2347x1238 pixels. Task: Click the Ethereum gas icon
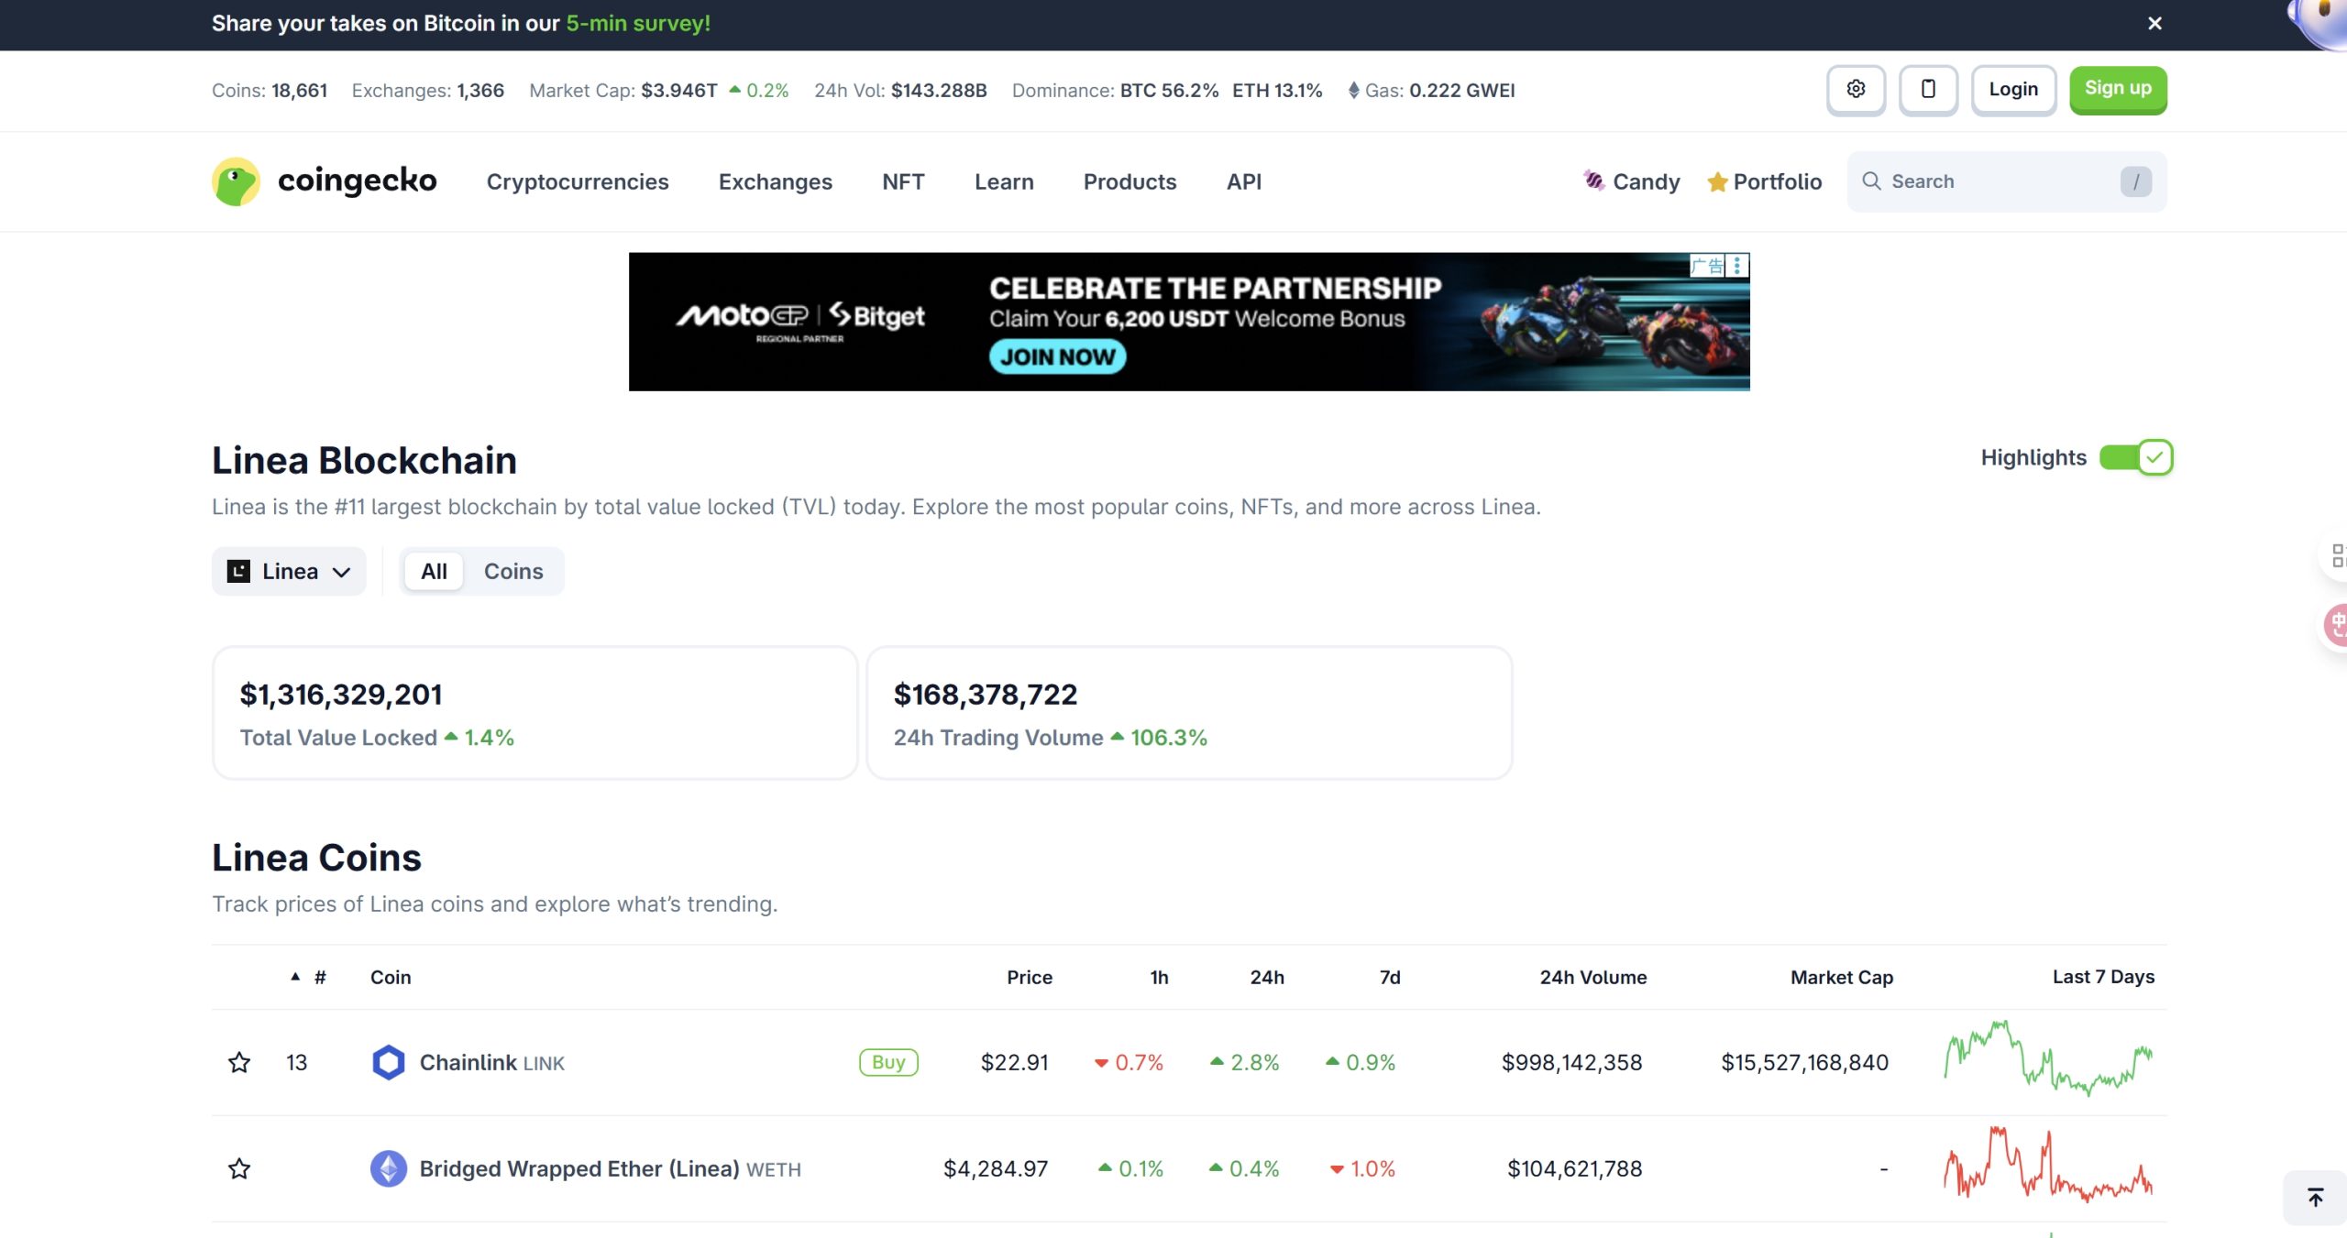(1353, 91)
